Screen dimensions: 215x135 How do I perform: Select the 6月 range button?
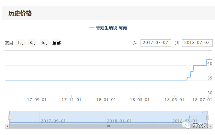(x=45, y=43)
